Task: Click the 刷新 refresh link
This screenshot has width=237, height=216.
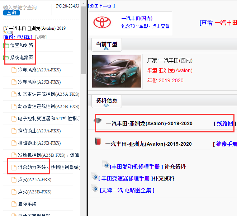Action: pyautogui.click(x=41, y=37)
